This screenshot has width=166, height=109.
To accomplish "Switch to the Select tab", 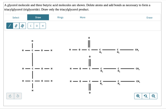I will click(16, 17).
